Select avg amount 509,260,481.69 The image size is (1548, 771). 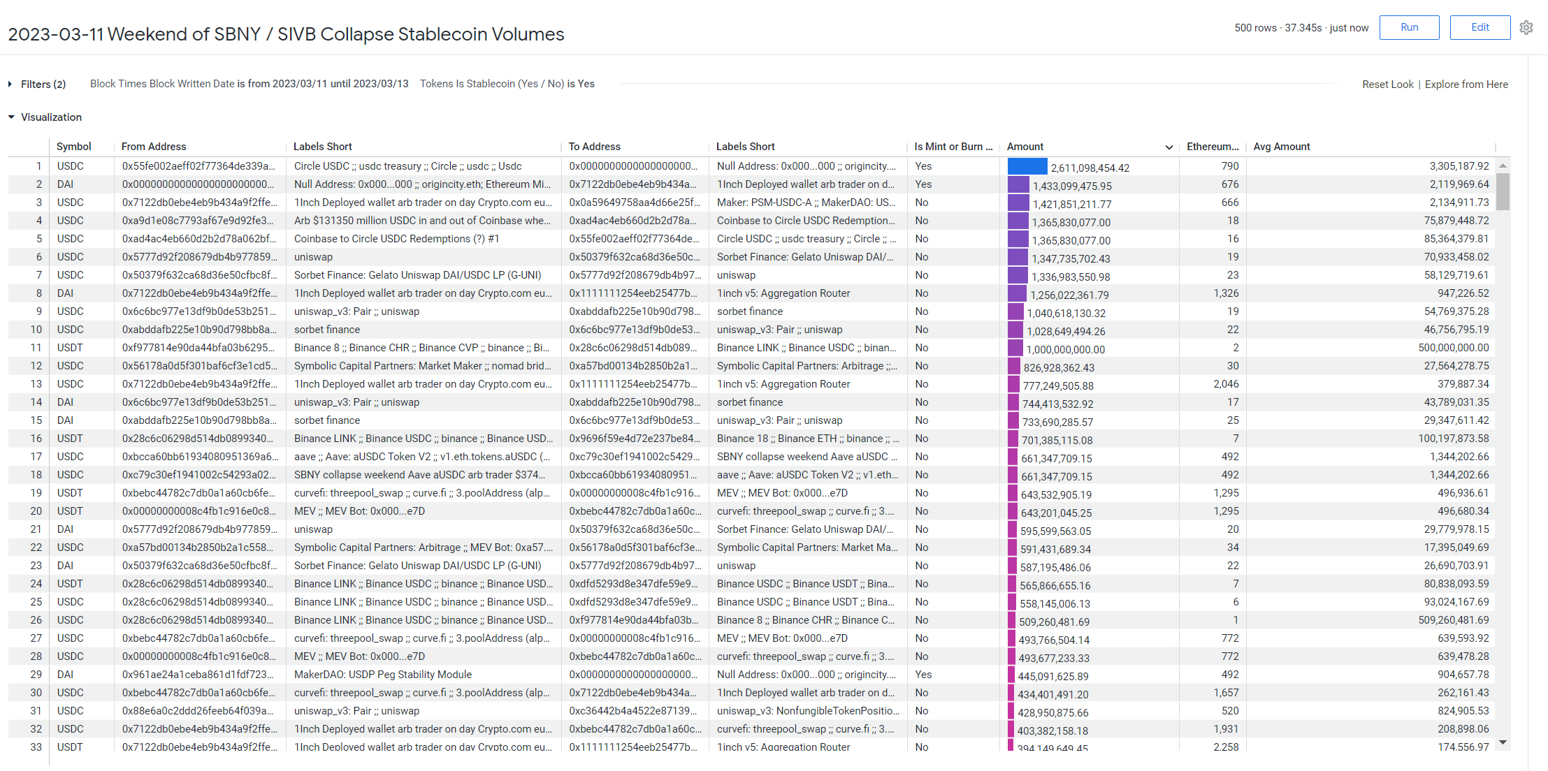pyautogui.click(x=1454, y=620)
